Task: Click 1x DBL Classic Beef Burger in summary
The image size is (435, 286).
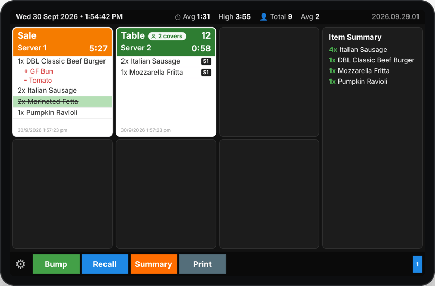Action: pyautogui.click(x=372, y=60)
